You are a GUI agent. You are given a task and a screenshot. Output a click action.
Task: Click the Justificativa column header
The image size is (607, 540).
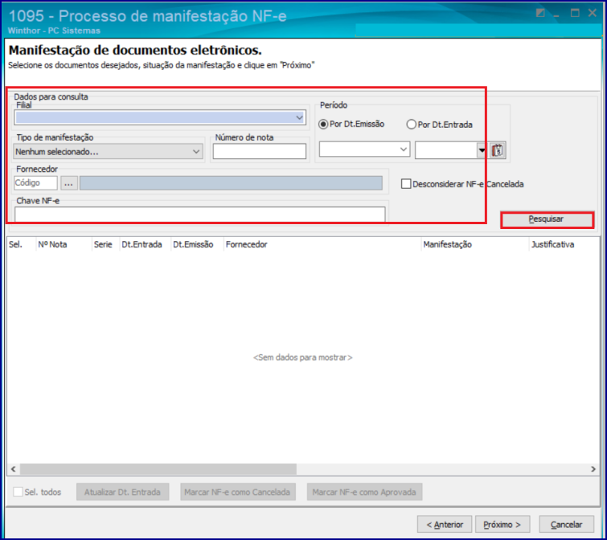564,244
